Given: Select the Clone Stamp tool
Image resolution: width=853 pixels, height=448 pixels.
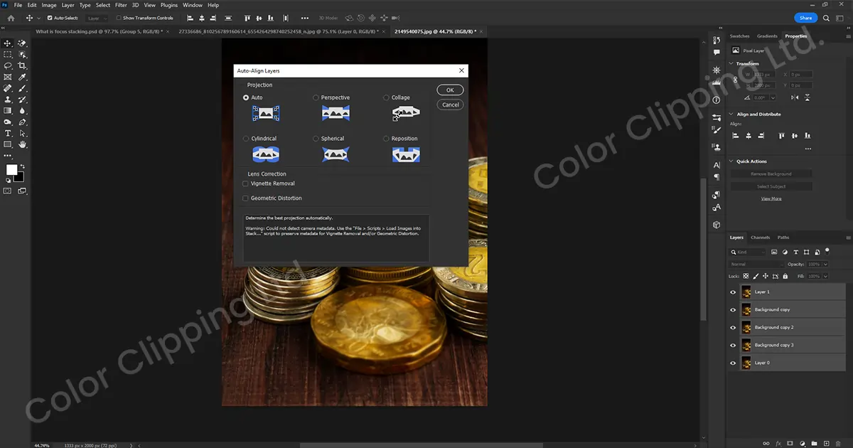Looking at the screenshot, I should tap(8, 100).
